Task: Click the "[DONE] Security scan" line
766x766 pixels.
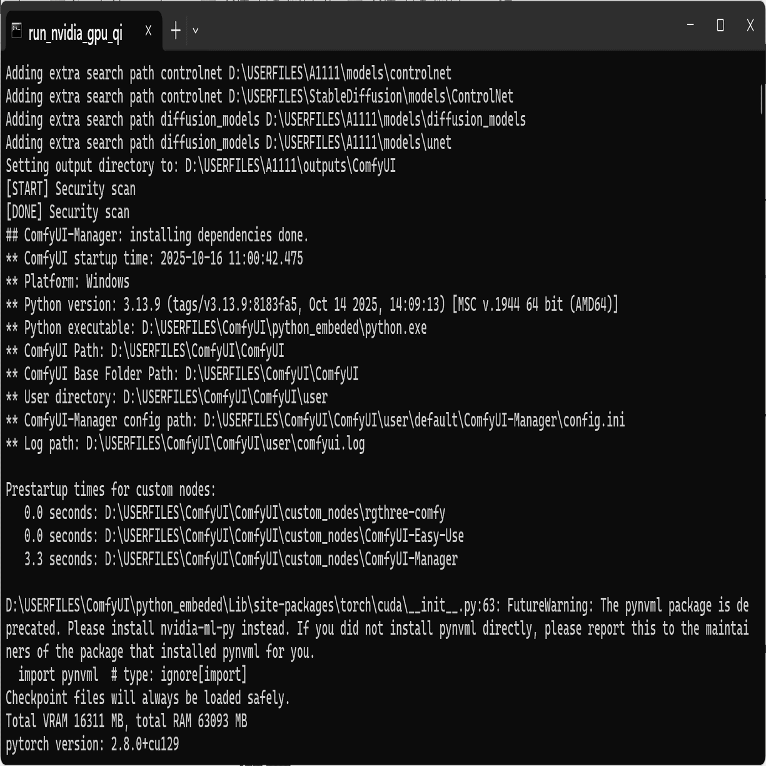Action: (68, 212)
